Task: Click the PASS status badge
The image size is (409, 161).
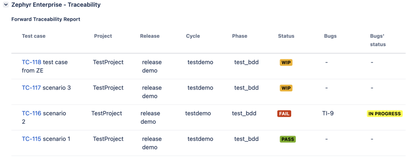Action: click(288, 139)
